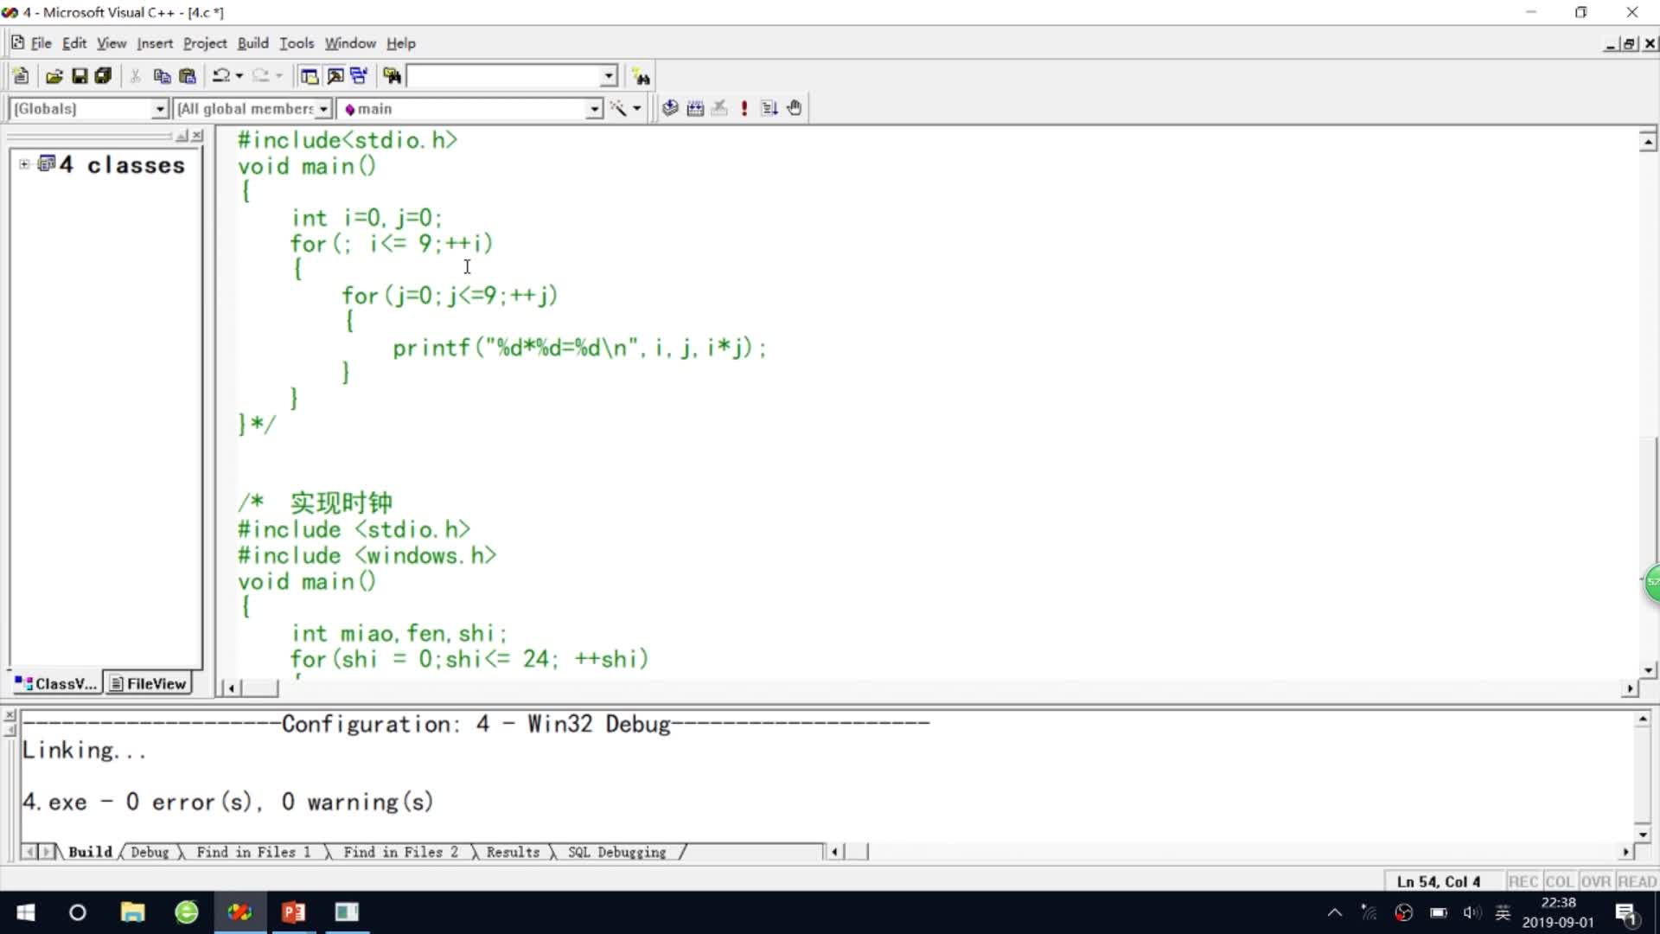Open the Build menu
The image size is (1660, 934).
tap(252, 43)
